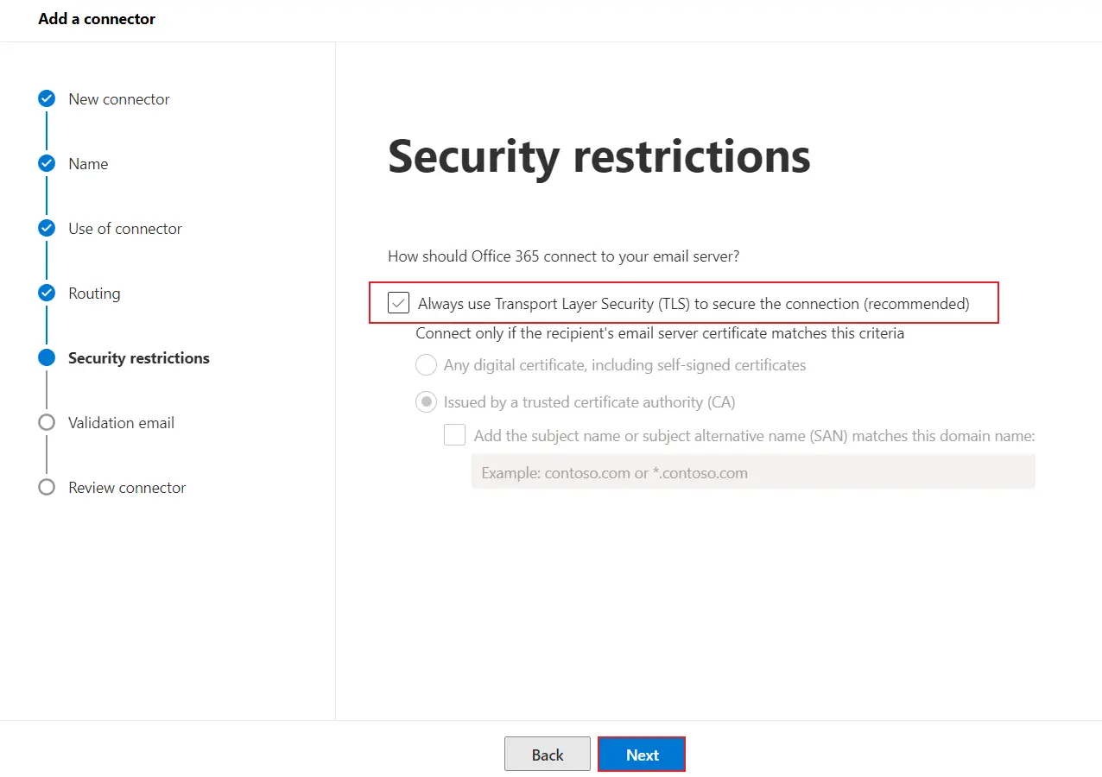Navigate to the Review connector step

tap(126, 487)
